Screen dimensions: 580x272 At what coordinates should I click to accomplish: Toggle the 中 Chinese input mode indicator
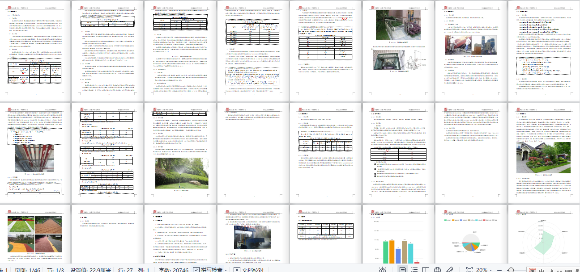click(x=542, y=270)
